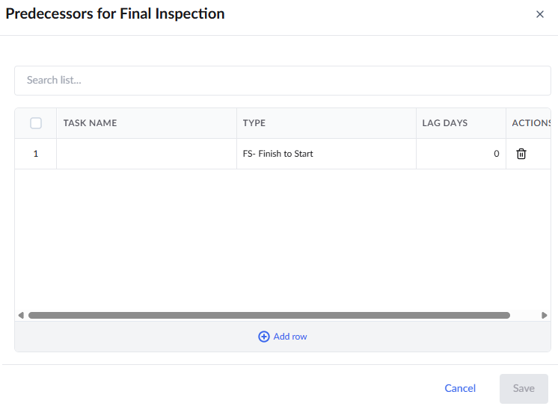The height and width of the screenshot is (412, 558).
Task: Click the Save button
Action: point(524,389)
